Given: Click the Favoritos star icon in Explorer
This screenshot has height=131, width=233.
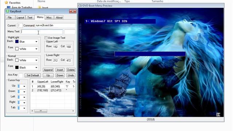Looking at the screenshot, I should pyautogui.click(x=6, y=3).
